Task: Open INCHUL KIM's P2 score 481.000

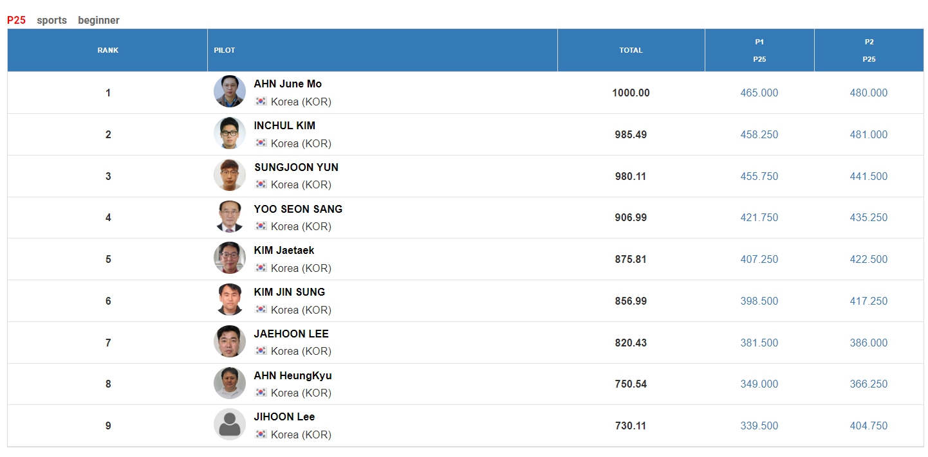Action: (869, 134)
